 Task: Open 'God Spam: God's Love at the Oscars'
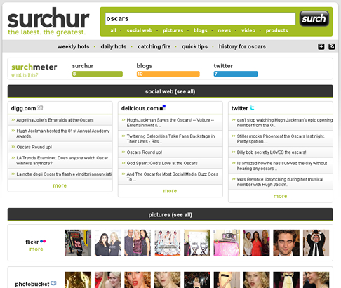pyautogui.click(x=162, y=163)
